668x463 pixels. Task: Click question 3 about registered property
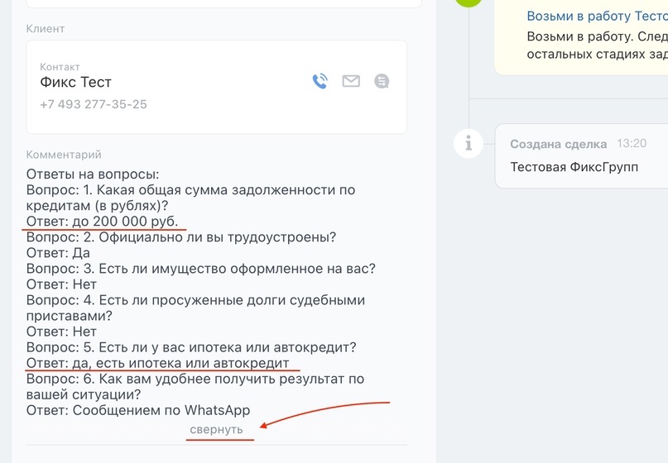coord(200,269)
